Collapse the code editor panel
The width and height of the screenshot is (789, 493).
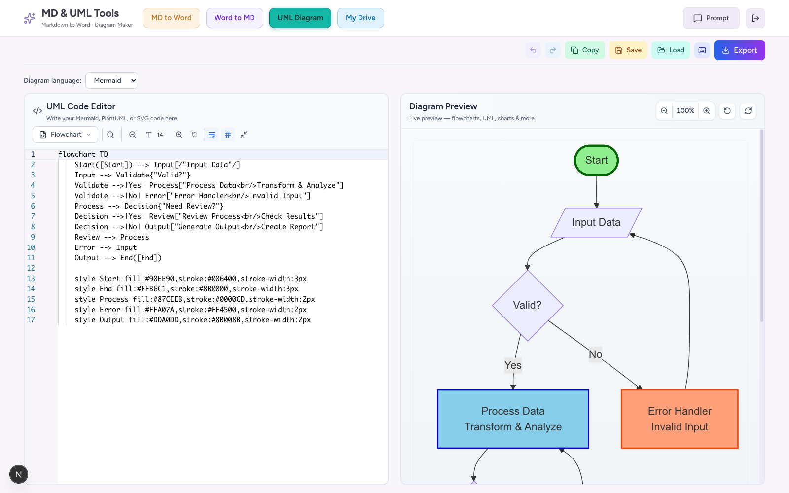[244, 135]
